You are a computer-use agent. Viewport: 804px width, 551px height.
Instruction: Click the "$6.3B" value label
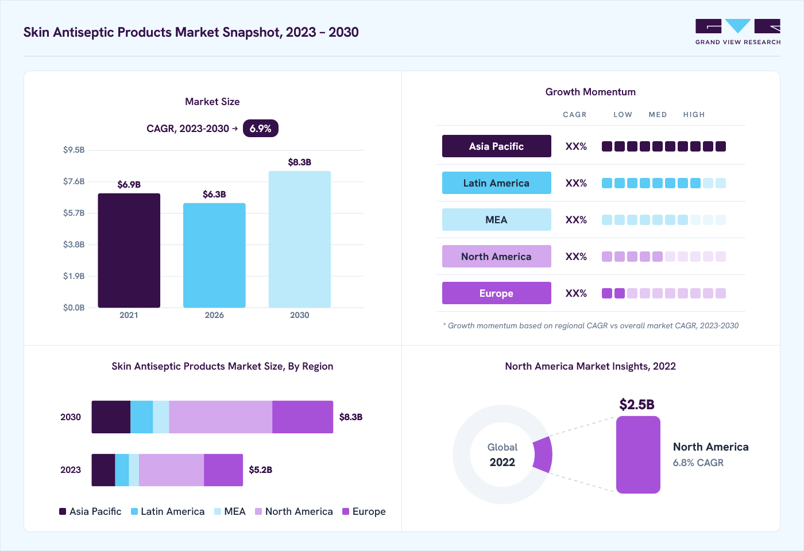pos(214,195)
